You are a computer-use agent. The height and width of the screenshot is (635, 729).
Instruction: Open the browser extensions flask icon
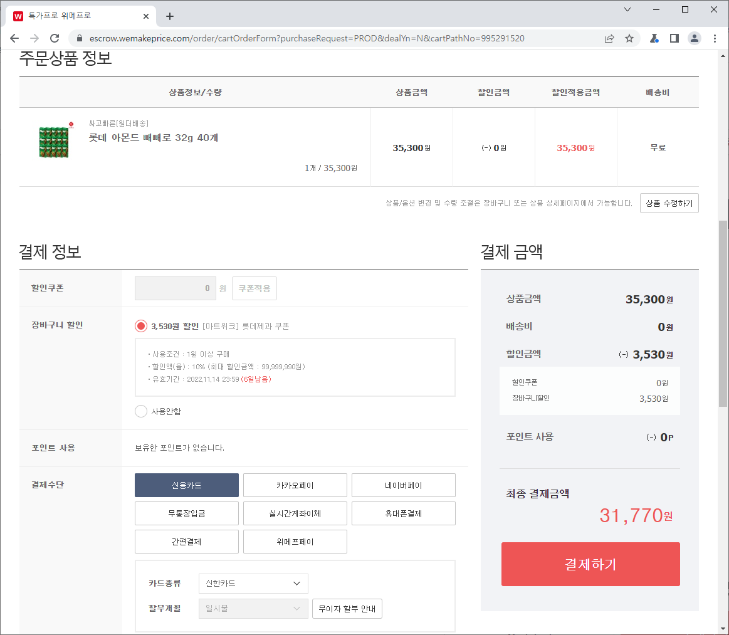coord(654,38)
